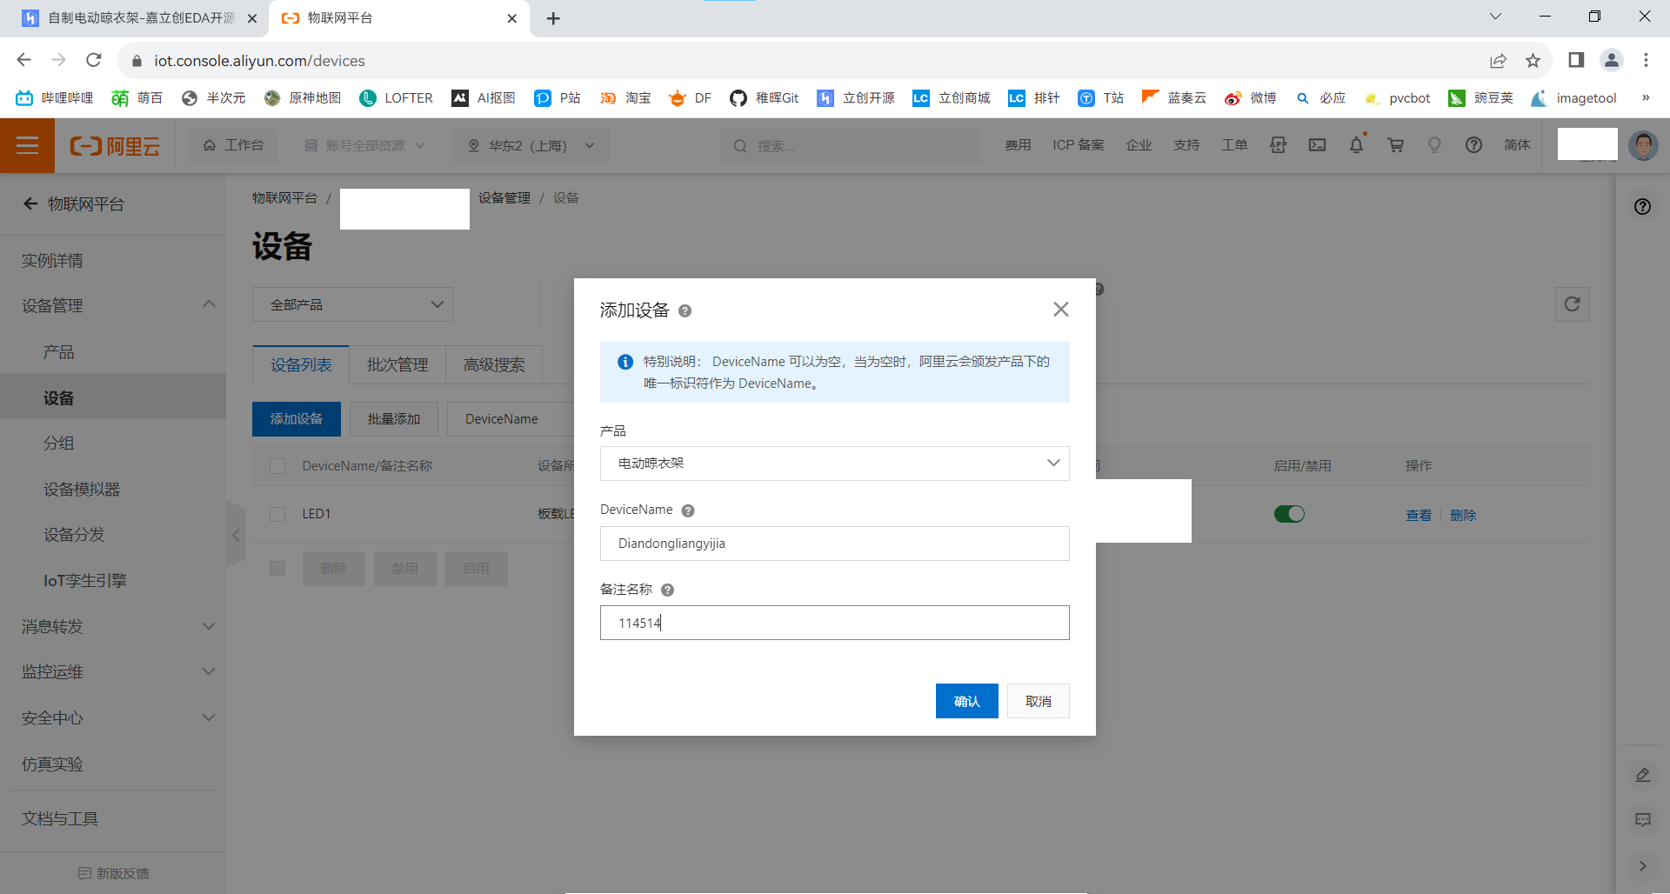Check the LED1 row checkbox
This screenshot has width=1670, height=894.
point(277,514)
